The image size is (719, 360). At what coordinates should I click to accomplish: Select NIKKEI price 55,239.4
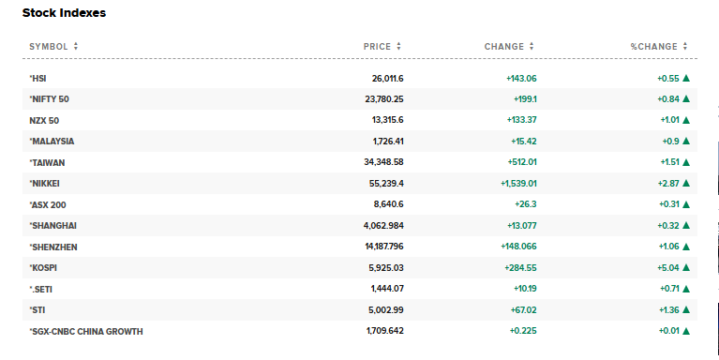click(386, 184)
